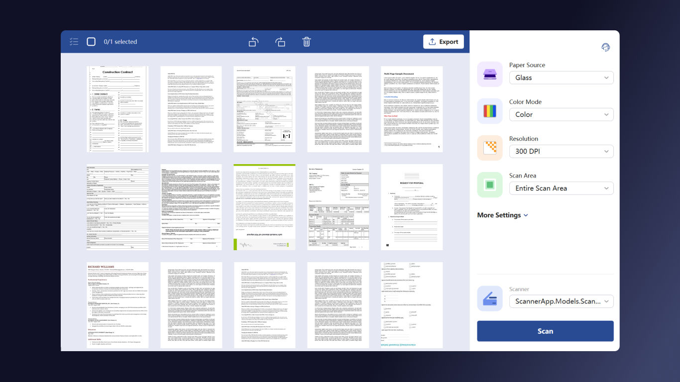This screenshot has width=680, height=382.
Task: Click the 'Scanner' label
Action: tap(519, 289)
